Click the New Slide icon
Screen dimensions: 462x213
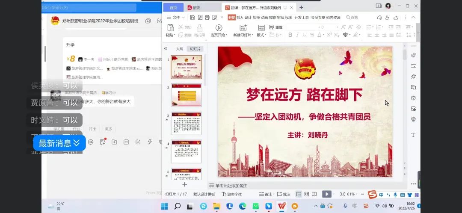[x=242, y=28]
